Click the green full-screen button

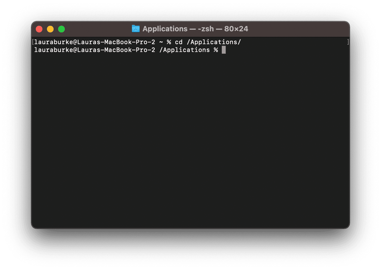[x=61, y=29]
